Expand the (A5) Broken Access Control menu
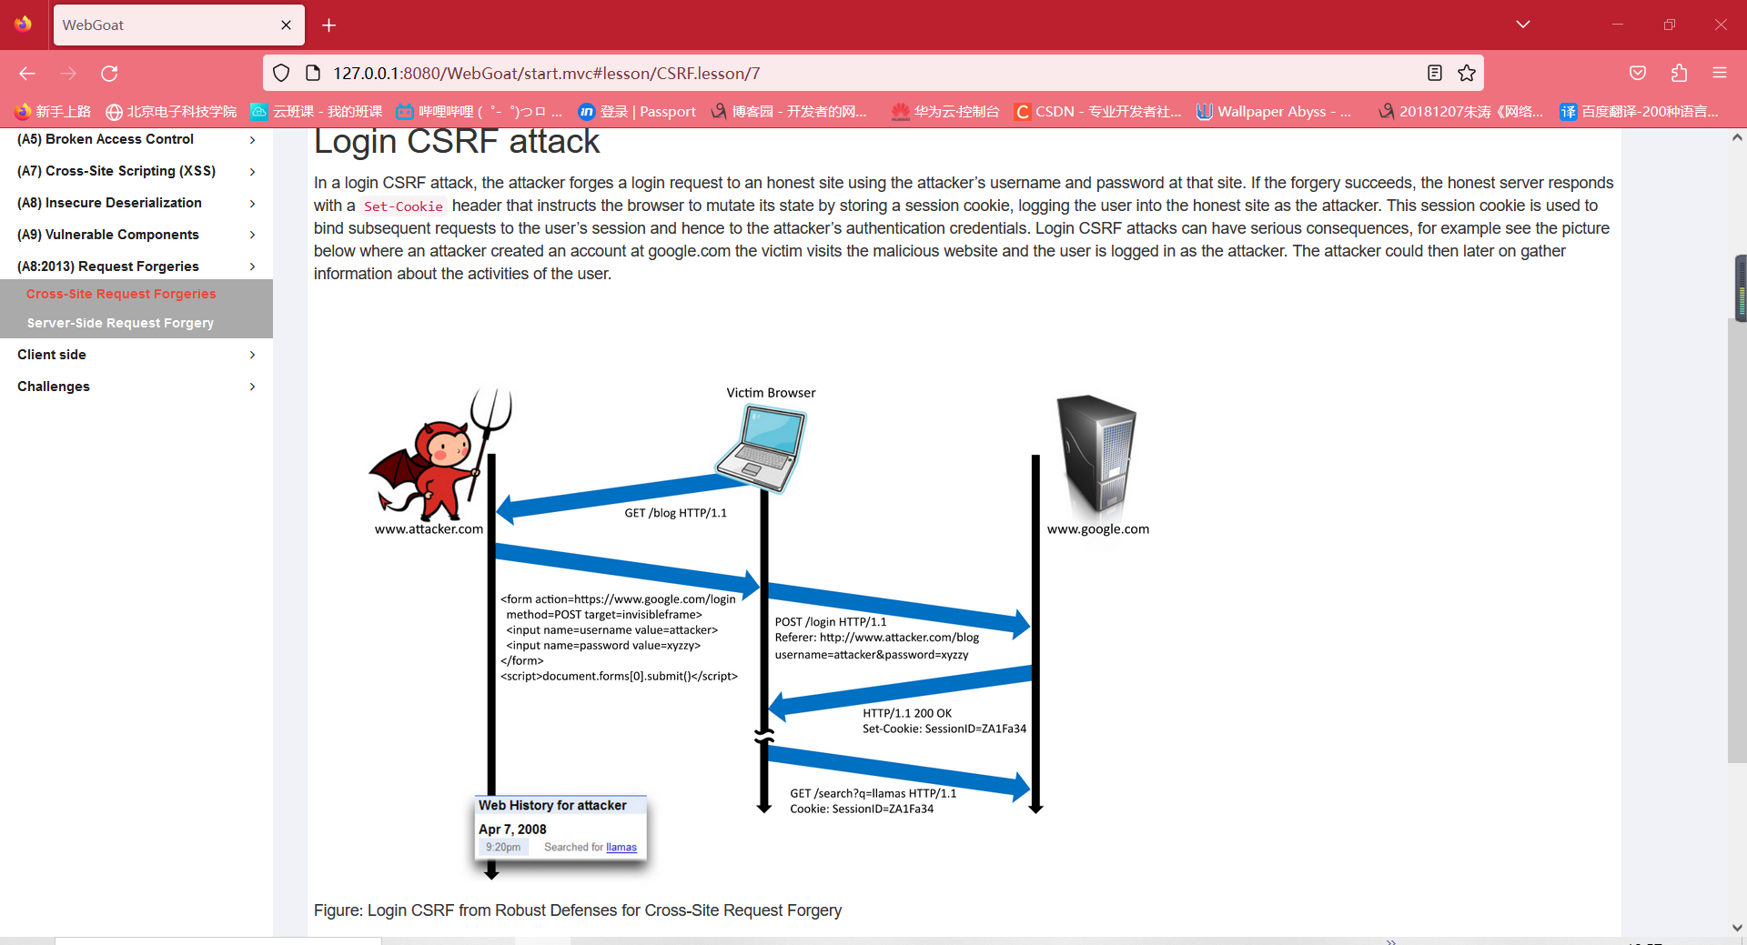Viewport: 1747px width, 945px height. [x=136, y=139]
